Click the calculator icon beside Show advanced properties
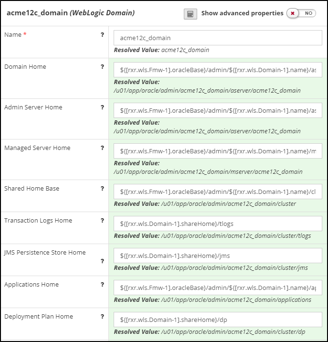This screenshot has height=342, width=328. (190, 14)
